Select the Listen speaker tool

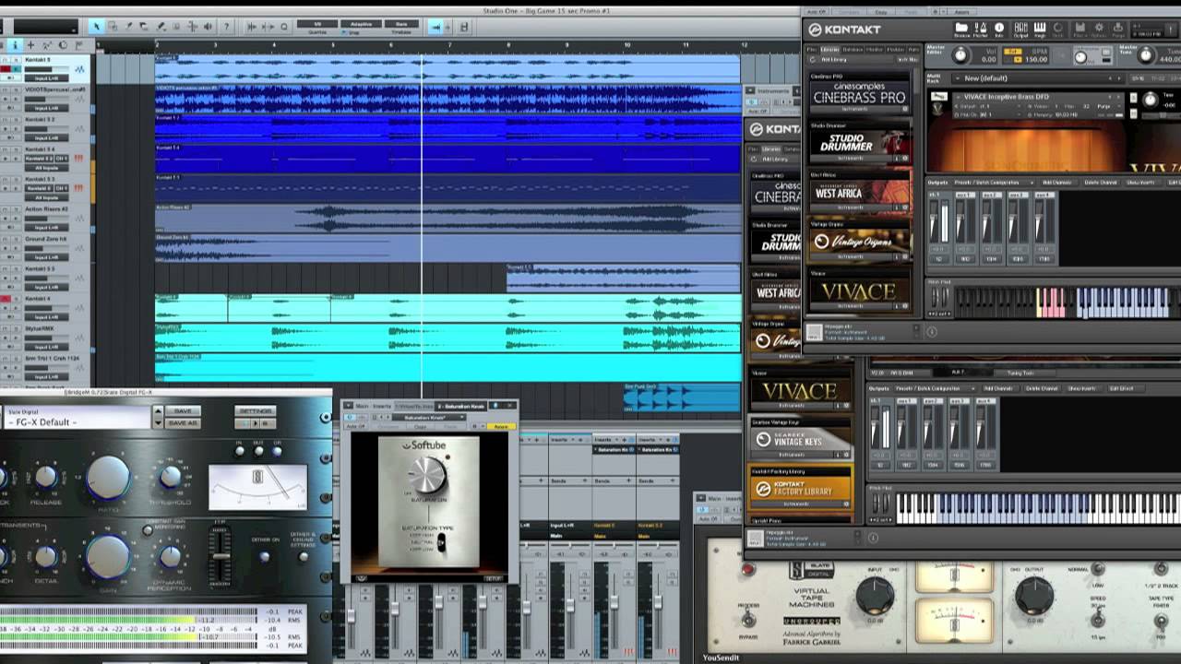tap(208, 26)
